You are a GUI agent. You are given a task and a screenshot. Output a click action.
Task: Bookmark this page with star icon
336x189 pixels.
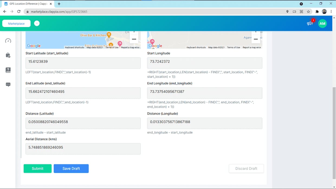[308, 12]
